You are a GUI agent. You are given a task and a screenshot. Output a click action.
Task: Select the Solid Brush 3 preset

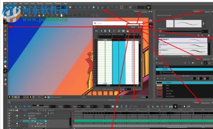pyautogui.click(x=183, y=51)
